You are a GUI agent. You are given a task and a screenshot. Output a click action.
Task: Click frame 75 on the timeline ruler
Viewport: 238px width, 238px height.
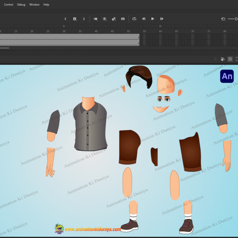[209, 31]
